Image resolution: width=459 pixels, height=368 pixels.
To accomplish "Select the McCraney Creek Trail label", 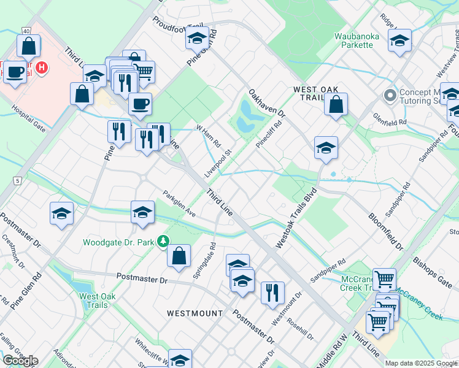I will coord(357,283).
